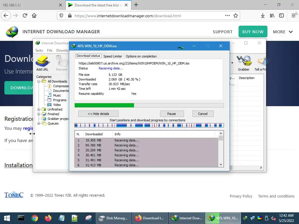Cancel the download
This screenshot has height=224, width=299.
tap(203, 114)
